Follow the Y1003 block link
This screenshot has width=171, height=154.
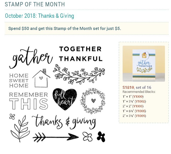tap(138, 106)
